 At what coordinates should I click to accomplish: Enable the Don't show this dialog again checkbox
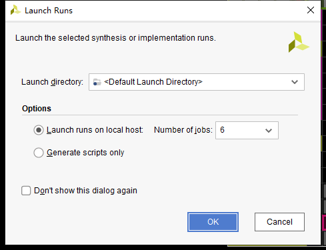click(x=26, y=191)
